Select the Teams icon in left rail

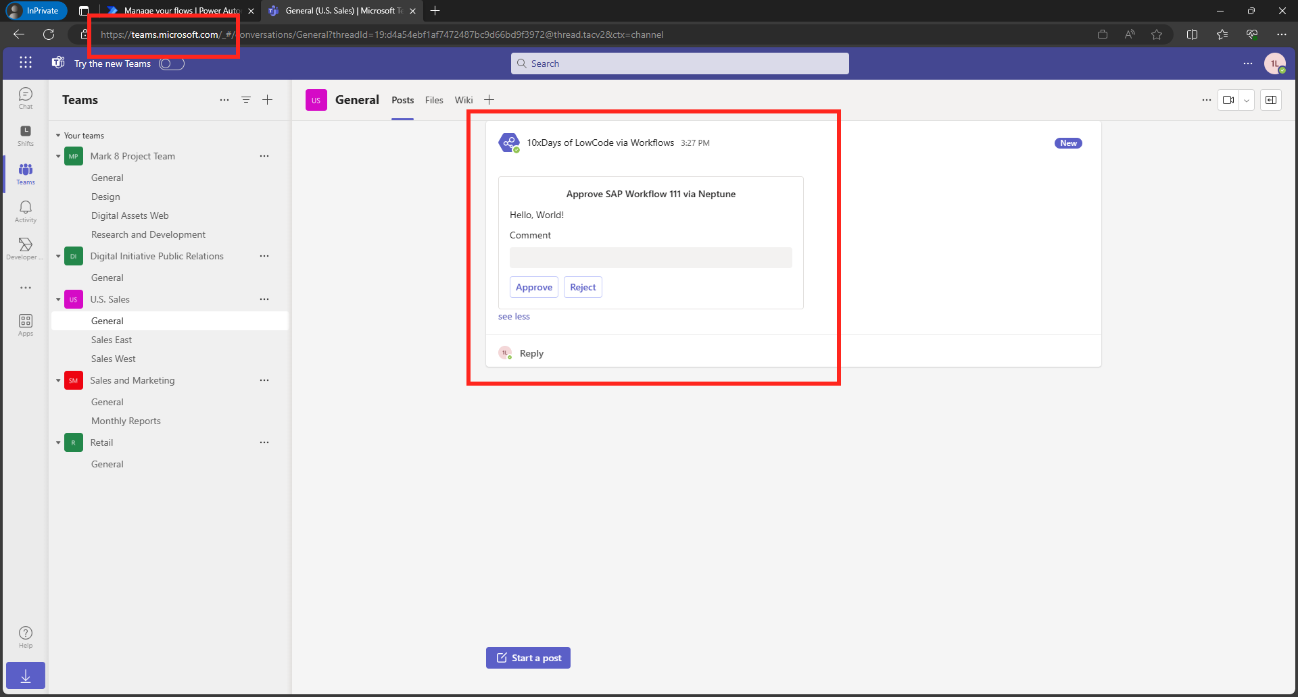point(26,174)
